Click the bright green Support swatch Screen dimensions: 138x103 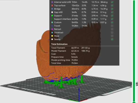[52, 16]
